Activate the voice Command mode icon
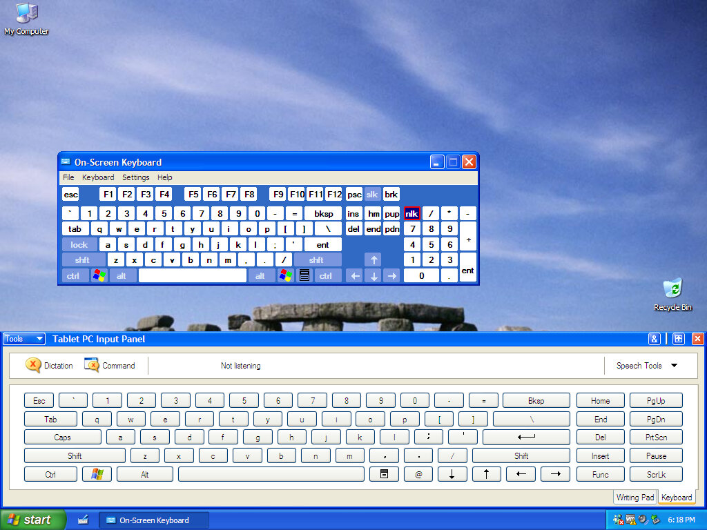Viewport: 707px width, 530px height. (x=110, y=366)
